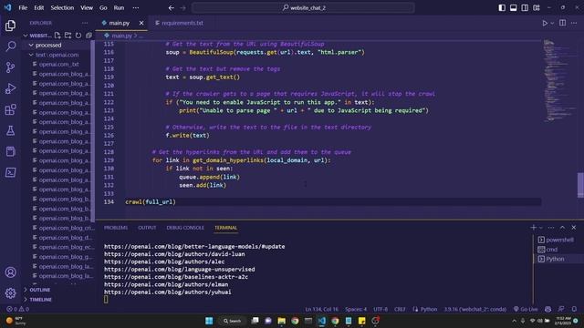
Task: Open the Selection menu
Action: click(x=62, y=7)
